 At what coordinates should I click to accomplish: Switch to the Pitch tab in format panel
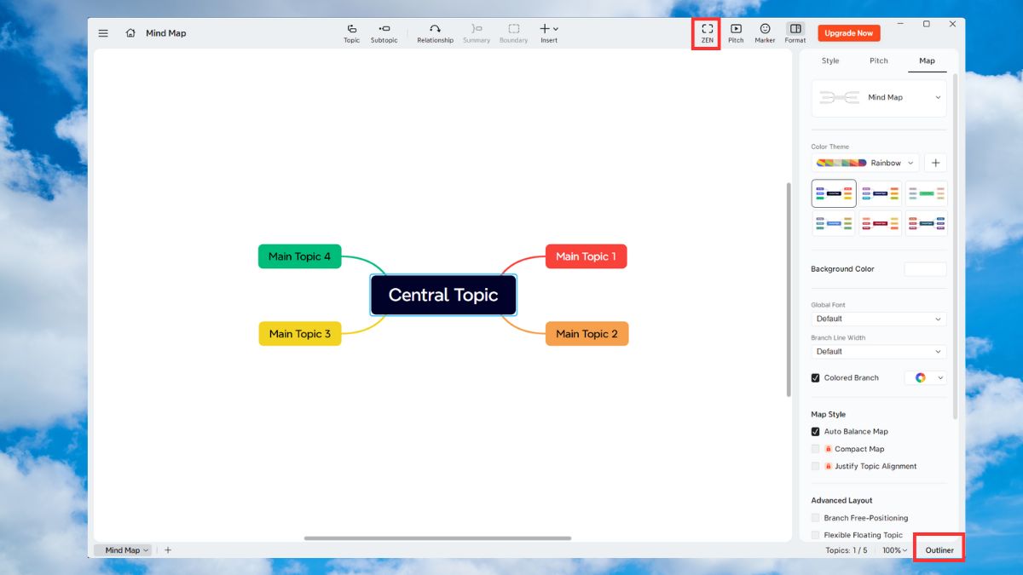click(x=879, y=61)
